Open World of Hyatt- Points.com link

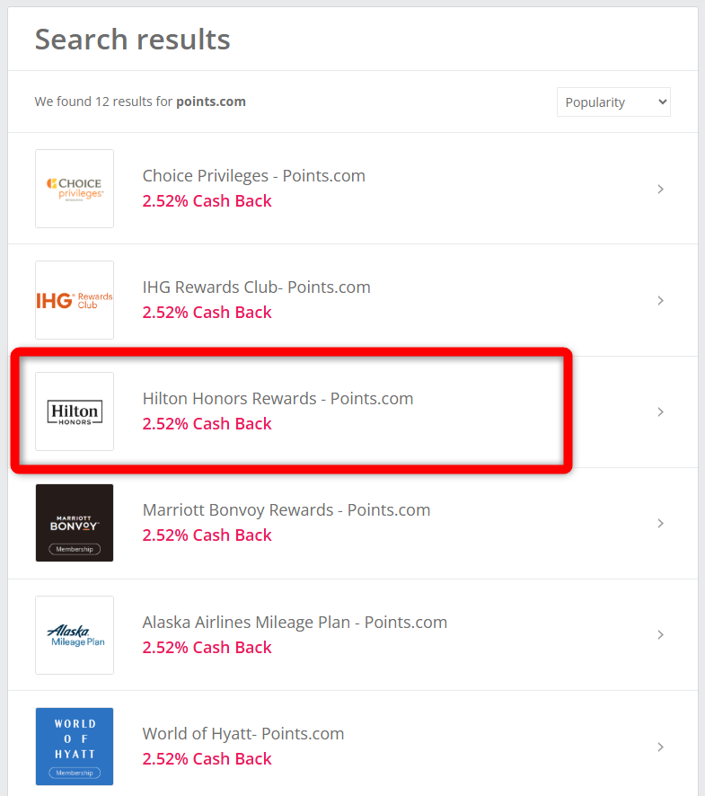click(x=242, y=733)
